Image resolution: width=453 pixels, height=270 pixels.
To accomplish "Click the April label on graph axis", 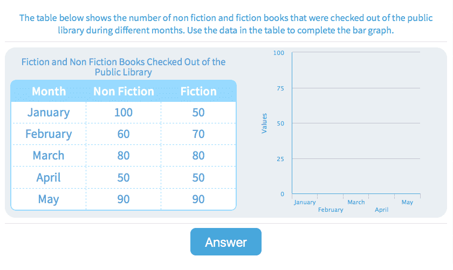I will pyautogui.click(x=382, y=210).
